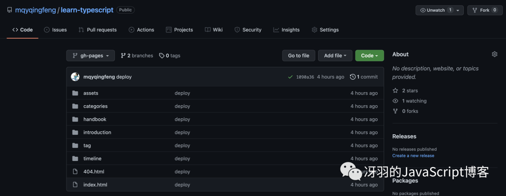Click deploy commit message next to mqyqingfeng
Image resolution: width=506 pixels, height=196 pixels.
(x=124, y=77)
